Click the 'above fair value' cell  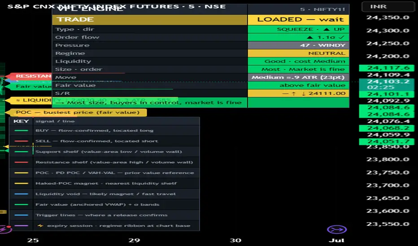coord(299,85)
